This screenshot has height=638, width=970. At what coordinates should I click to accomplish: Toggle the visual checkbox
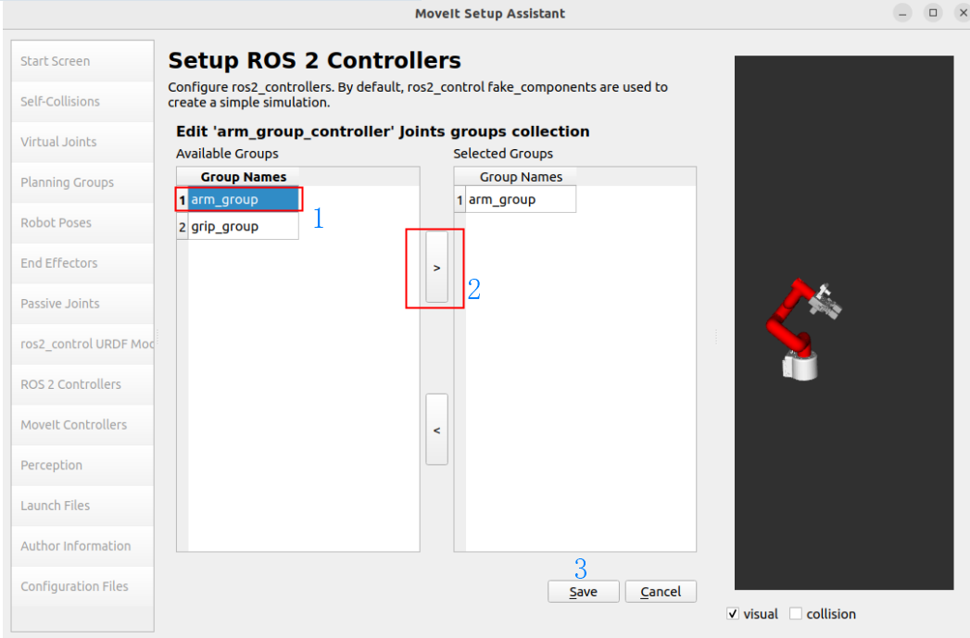pos(733,614)
